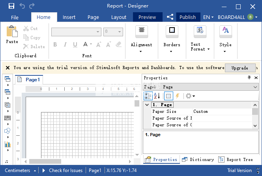Show the events lightning tab

tap(178, 96)
